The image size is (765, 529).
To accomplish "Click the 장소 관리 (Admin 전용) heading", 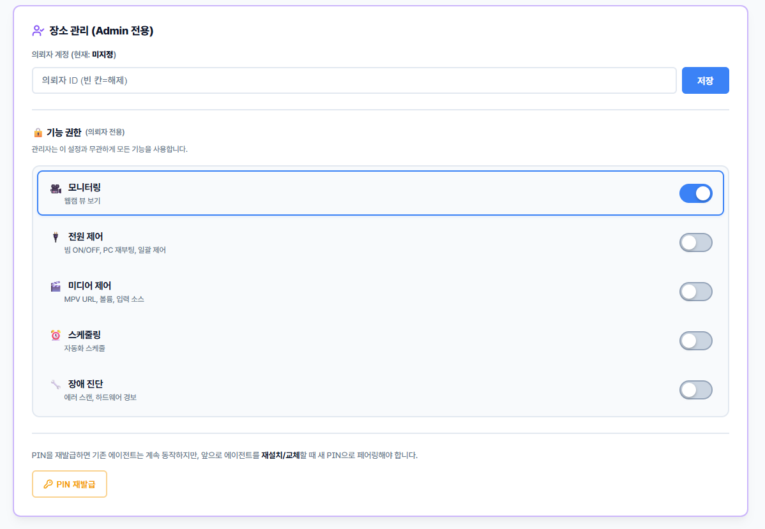I will point(101,30).
